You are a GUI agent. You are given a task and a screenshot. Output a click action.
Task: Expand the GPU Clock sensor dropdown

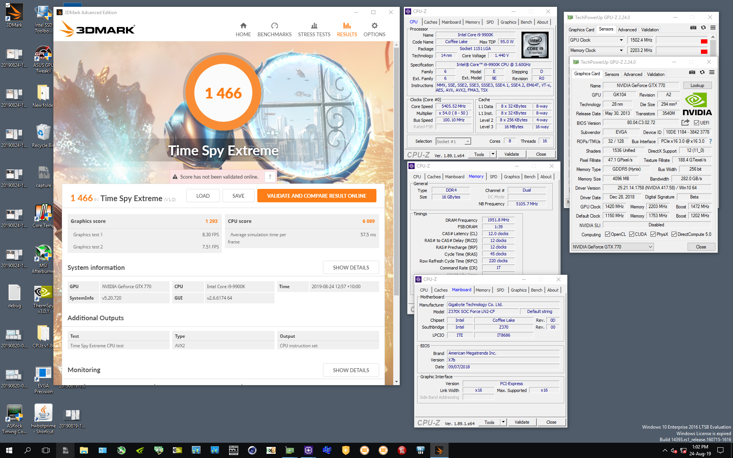pos(621,40)
